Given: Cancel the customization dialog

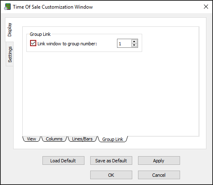Looking at the screenshot, I should [159, 175].
